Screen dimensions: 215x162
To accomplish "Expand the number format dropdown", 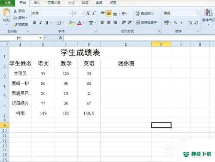I will pos(197,13).
